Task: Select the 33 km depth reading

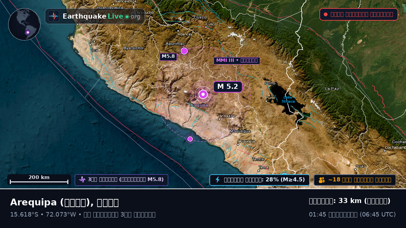Action: tap(350, 201)
